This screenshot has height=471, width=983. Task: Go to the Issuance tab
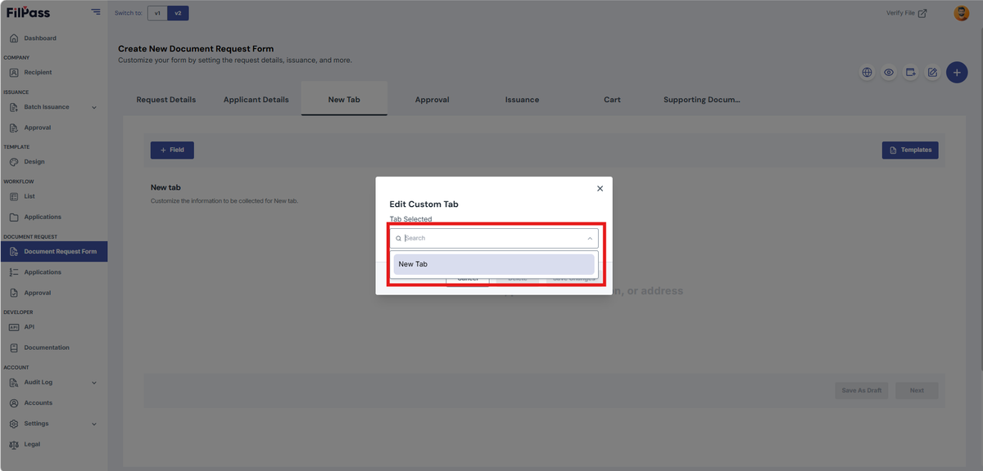[x=522, y=100]
